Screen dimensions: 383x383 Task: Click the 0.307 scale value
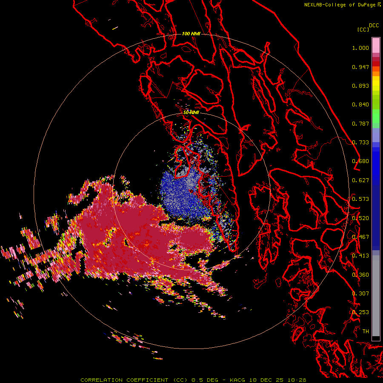(360, 294)
